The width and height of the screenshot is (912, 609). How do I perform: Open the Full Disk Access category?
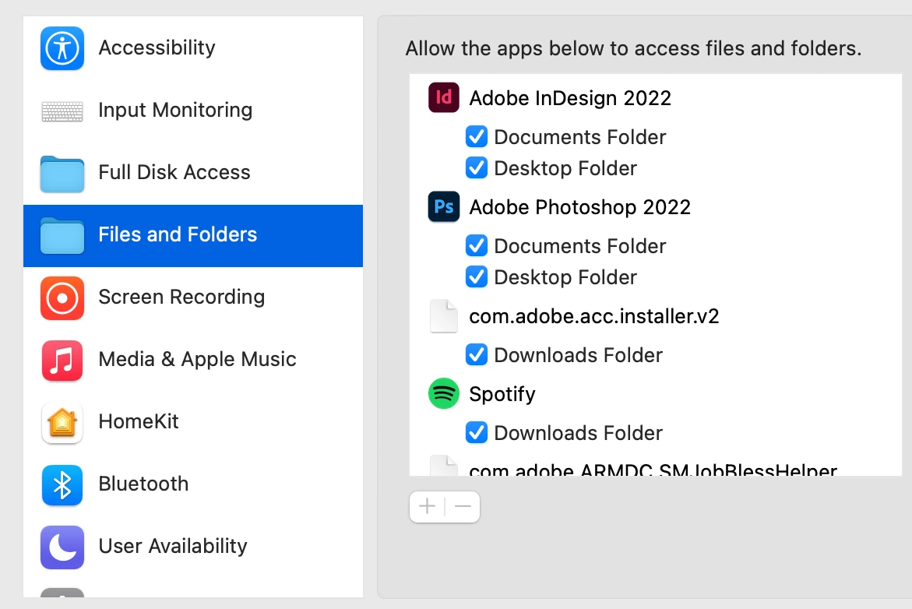(x=193, y=173)
